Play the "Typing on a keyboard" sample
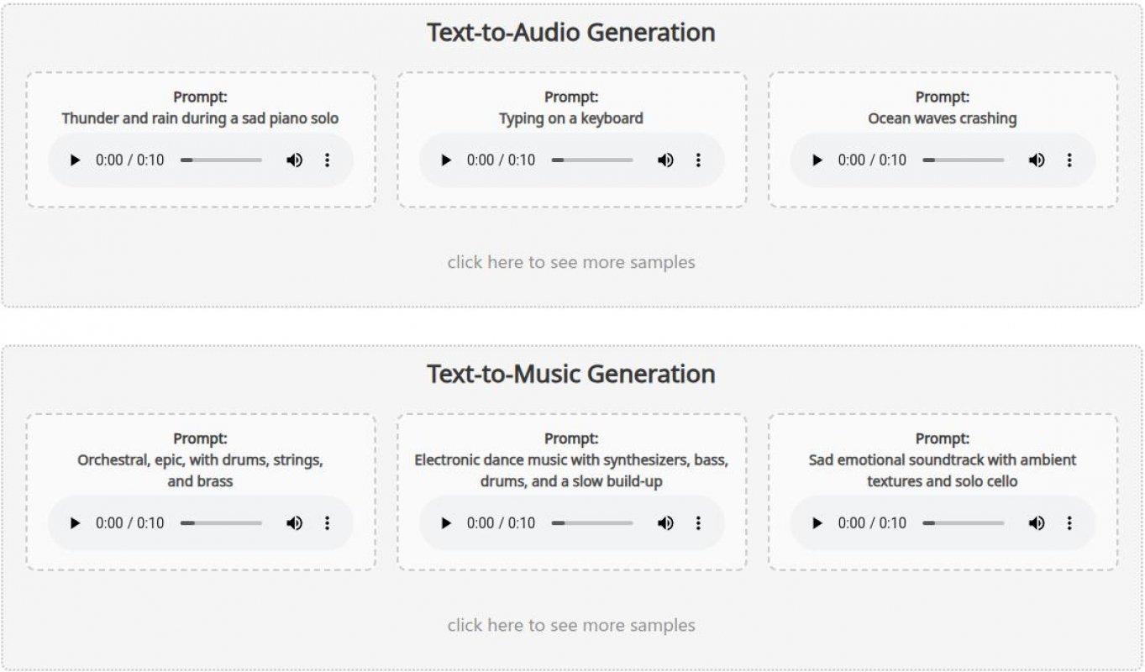This screenshot has width=1145, height=672. pos(446,160)
